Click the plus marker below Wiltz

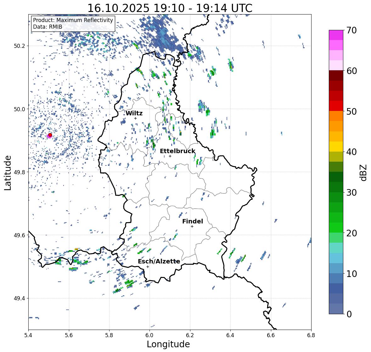point(136,118)
